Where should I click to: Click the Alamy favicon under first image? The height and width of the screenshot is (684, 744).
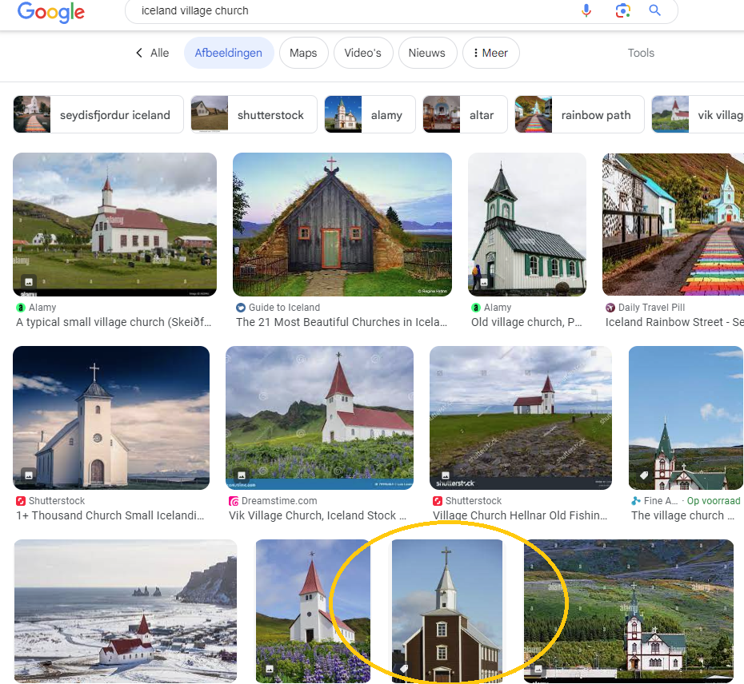[21, 308]
